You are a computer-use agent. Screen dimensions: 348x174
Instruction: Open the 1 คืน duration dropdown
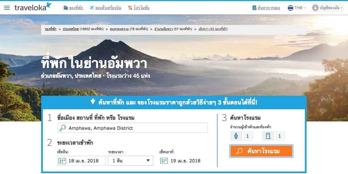pyautogui.click(x=130, y=161)
